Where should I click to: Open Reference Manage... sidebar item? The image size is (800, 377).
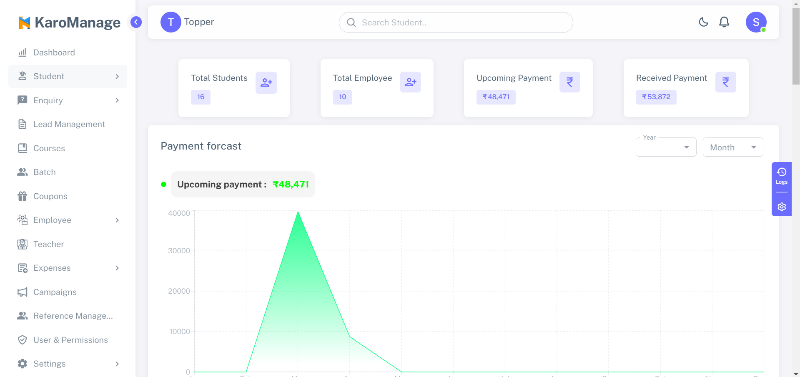click(68, 316)
